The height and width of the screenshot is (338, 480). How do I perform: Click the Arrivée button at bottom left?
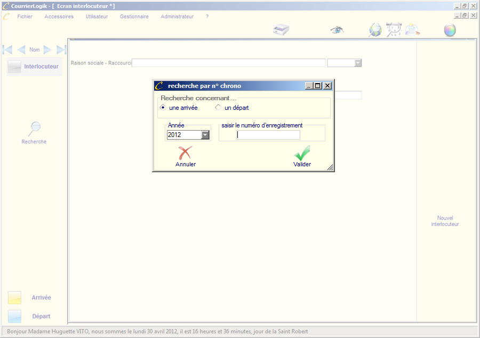tap(41, 297)
